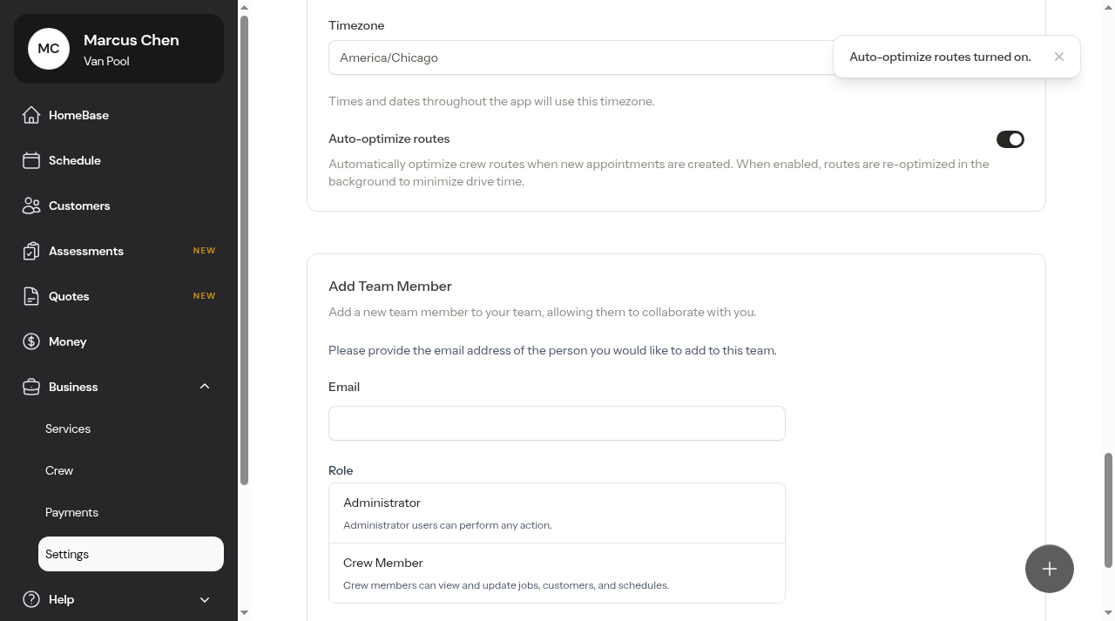Image resolution: width=1115 pixels, height=621 pixels.
Task: Select the Administrator role option
Action: pyautogui.click(x=557, y=514)
